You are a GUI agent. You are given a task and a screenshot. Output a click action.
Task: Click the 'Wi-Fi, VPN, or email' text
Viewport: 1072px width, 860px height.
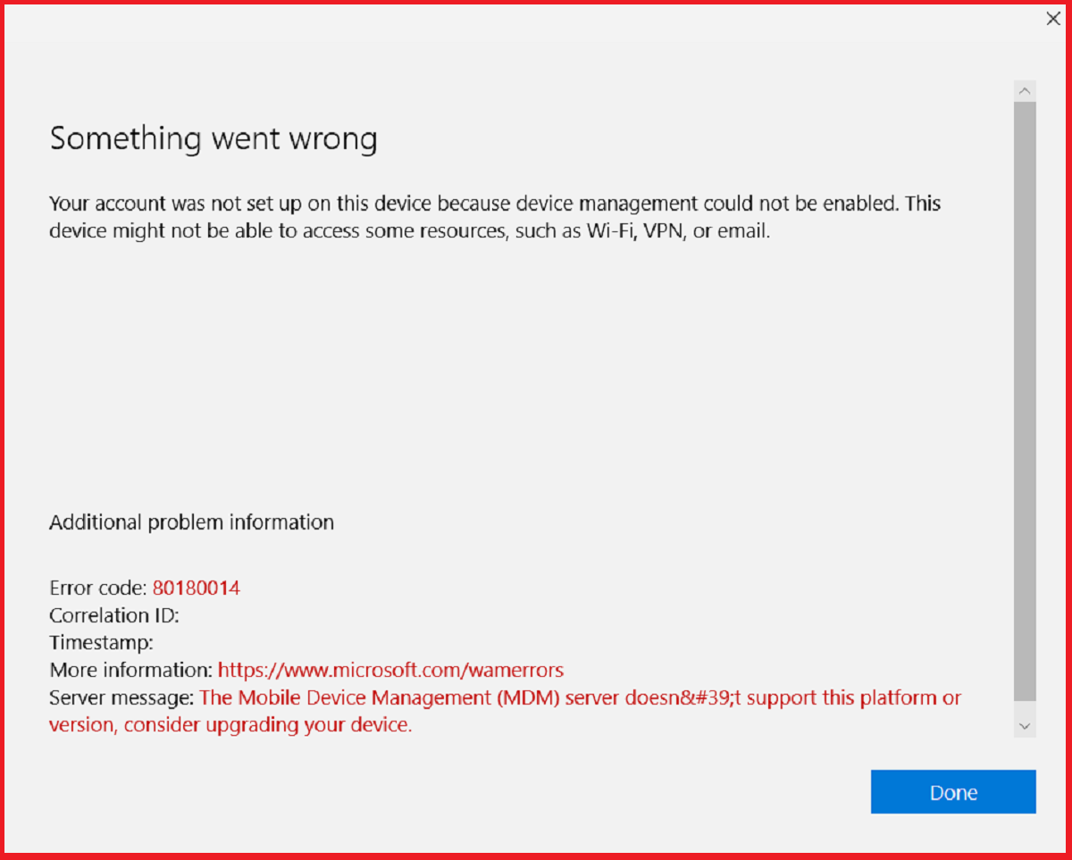coord(677,231)
